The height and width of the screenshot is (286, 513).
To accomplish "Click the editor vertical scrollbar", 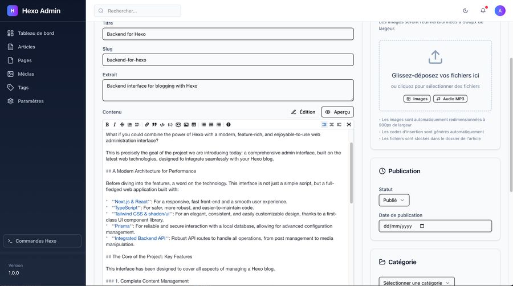I will click(351, 173).
